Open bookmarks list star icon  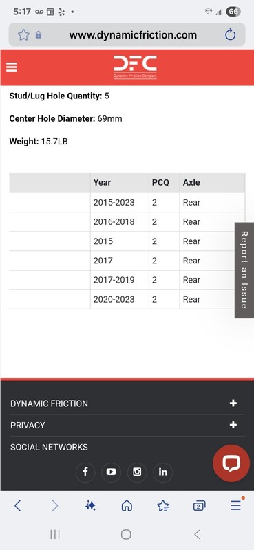pos(163,505)
